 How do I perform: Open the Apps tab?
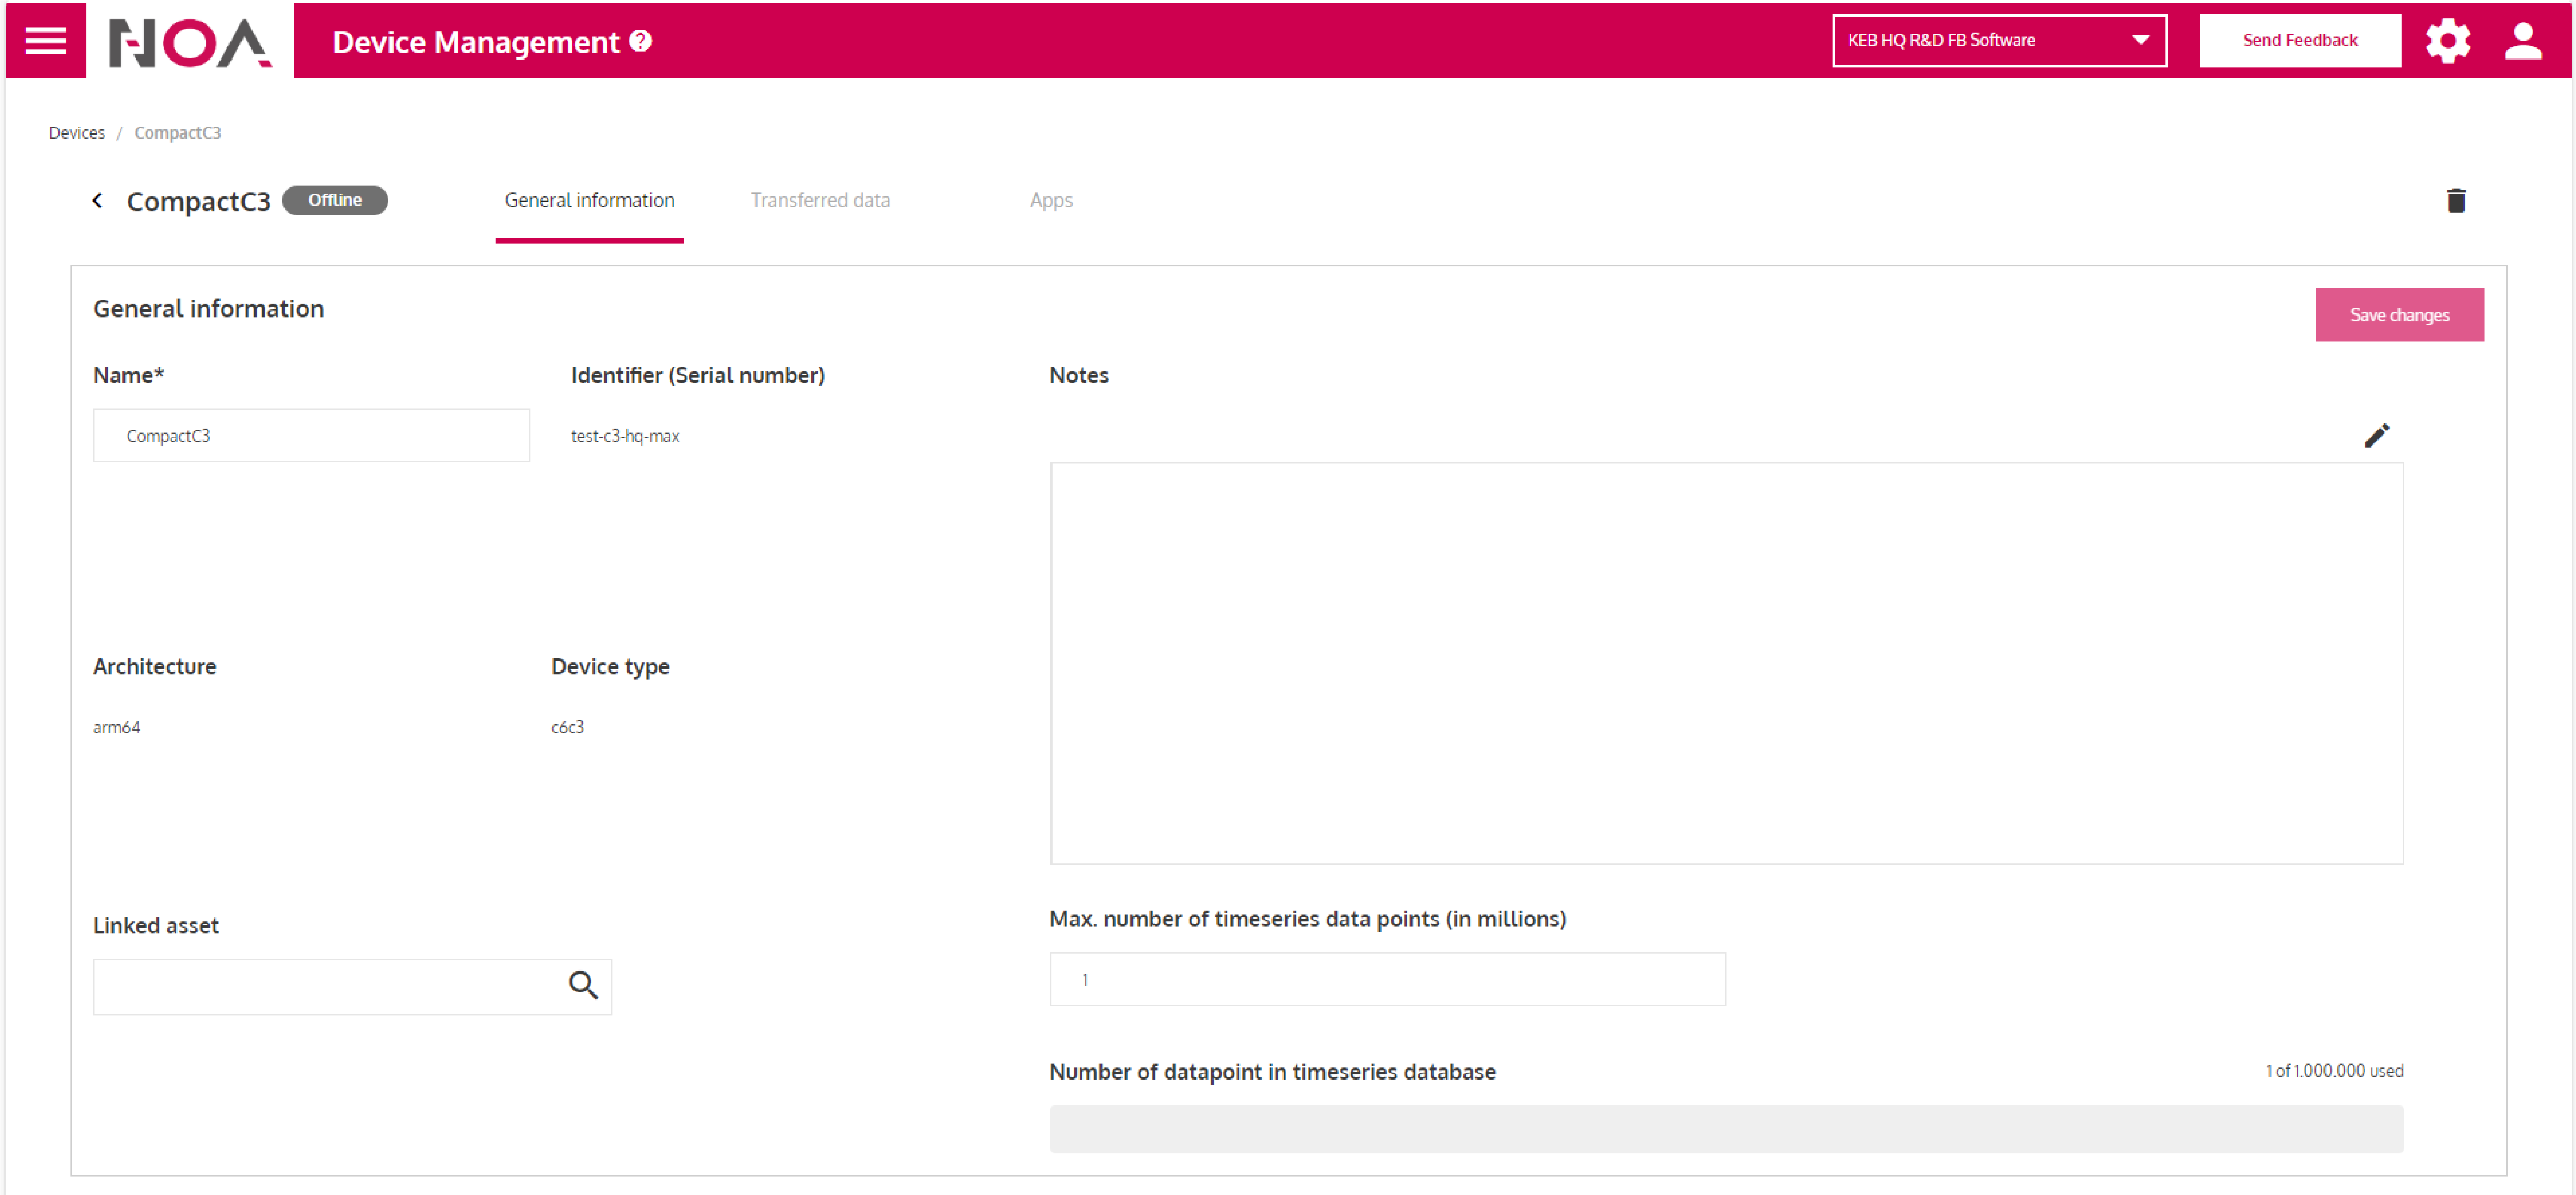tap(1051, 200)
